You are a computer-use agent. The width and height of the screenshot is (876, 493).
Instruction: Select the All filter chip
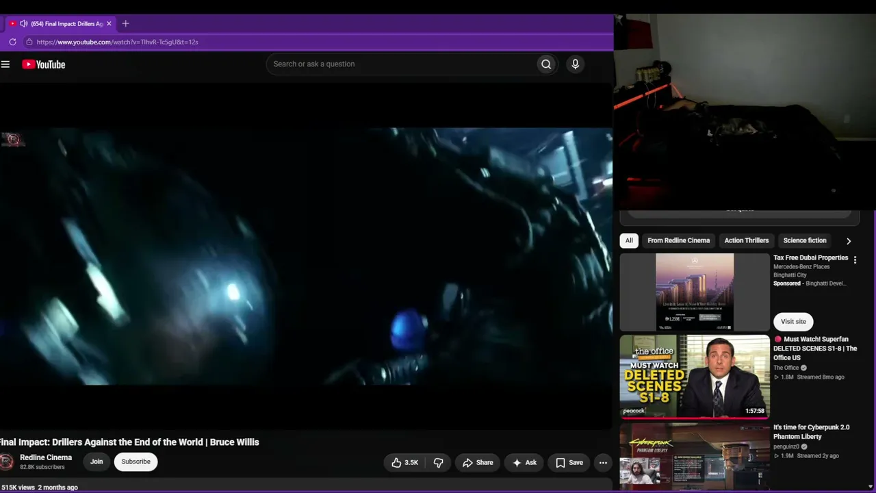(629, 241)
